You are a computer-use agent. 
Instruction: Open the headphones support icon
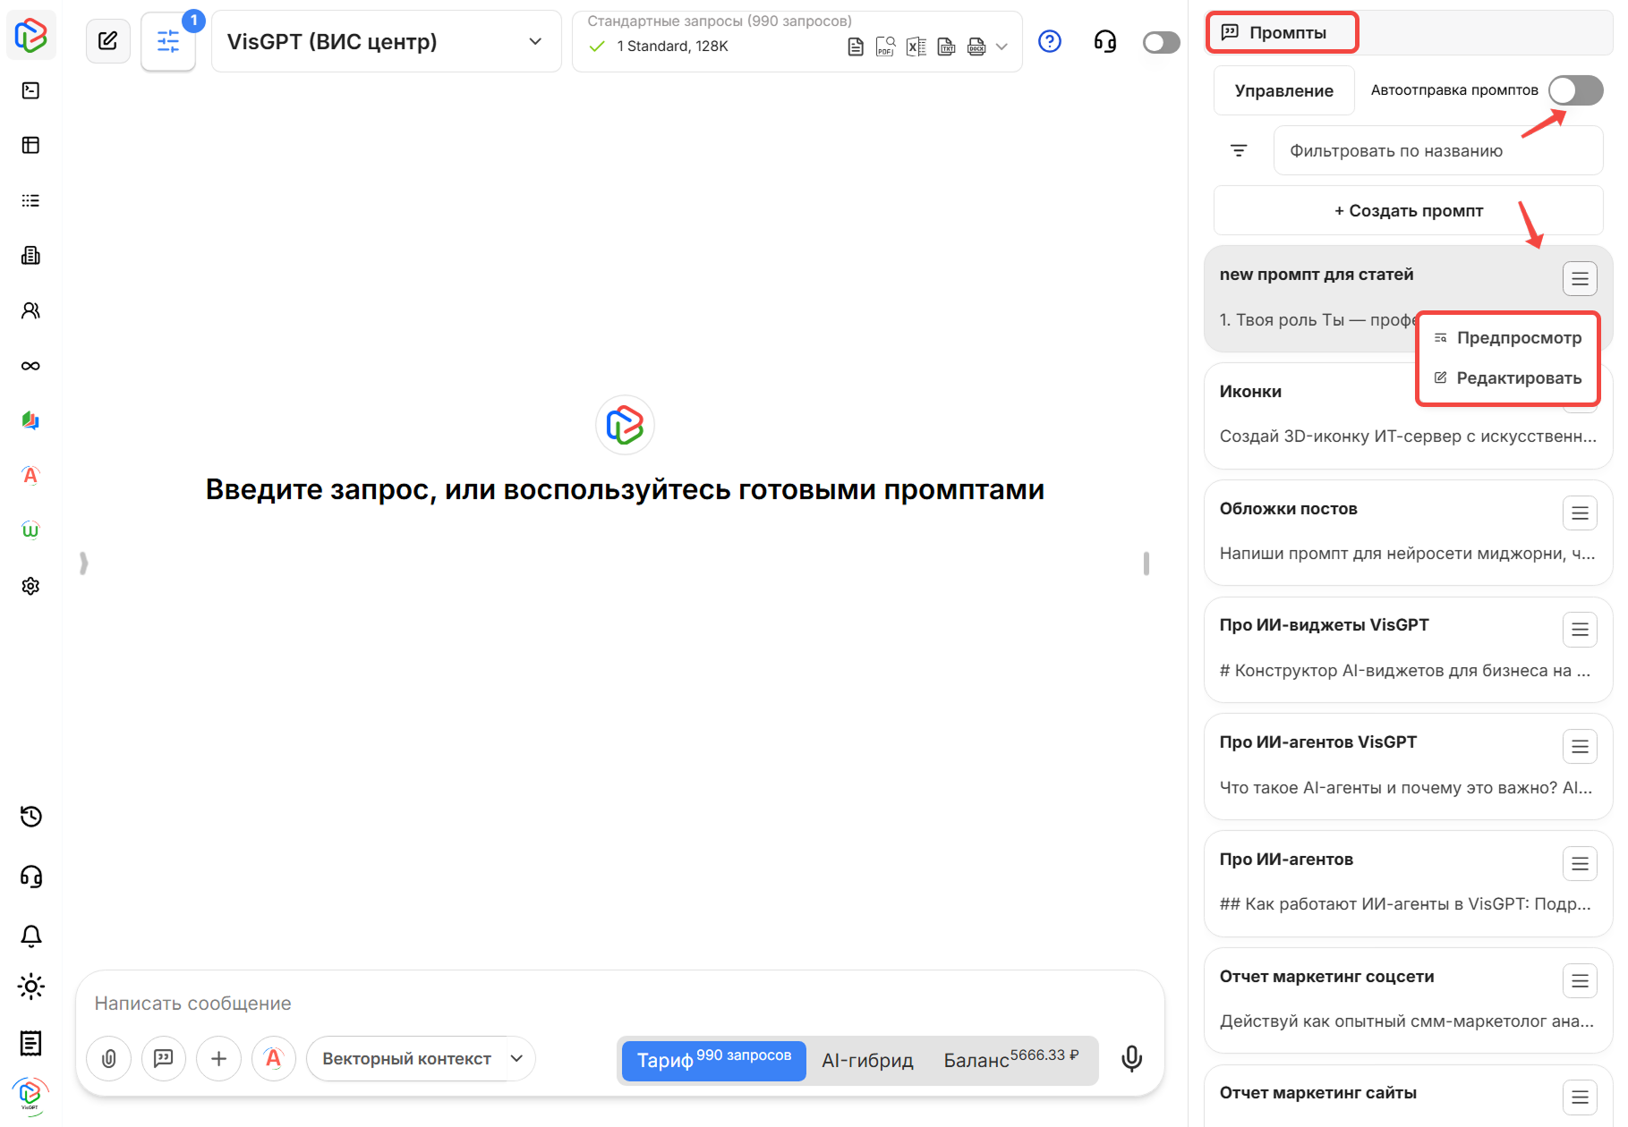pyautogui.click(x=1104, y=41)
